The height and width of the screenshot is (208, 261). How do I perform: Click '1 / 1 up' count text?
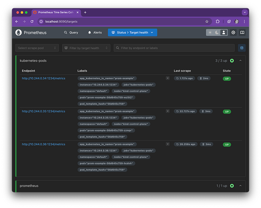coord(222,186)
